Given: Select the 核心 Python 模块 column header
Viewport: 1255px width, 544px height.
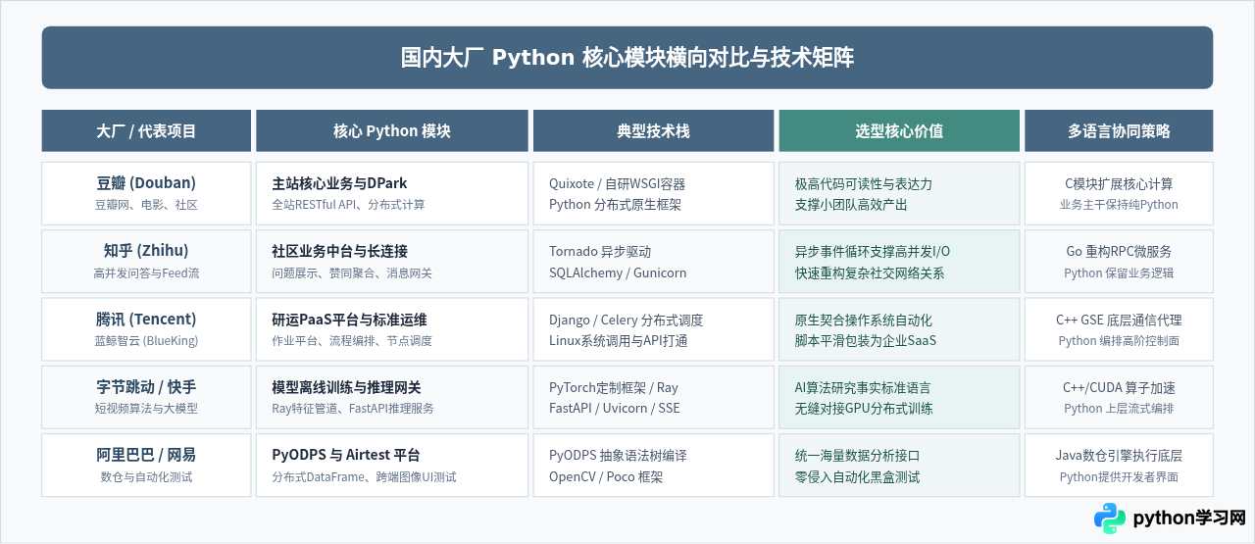Looking at the screenshot, I should tap(392, 130).
